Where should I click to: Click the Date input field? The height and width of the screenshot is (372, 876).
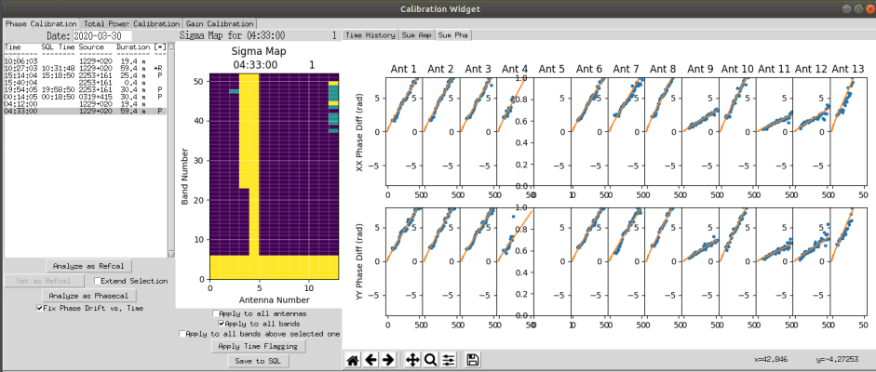102,35
